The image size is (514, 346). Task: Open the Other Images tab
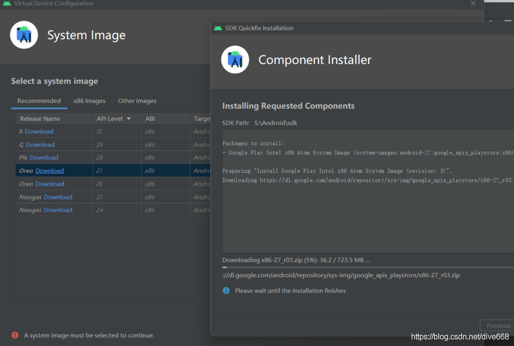[x=137, y=101]
